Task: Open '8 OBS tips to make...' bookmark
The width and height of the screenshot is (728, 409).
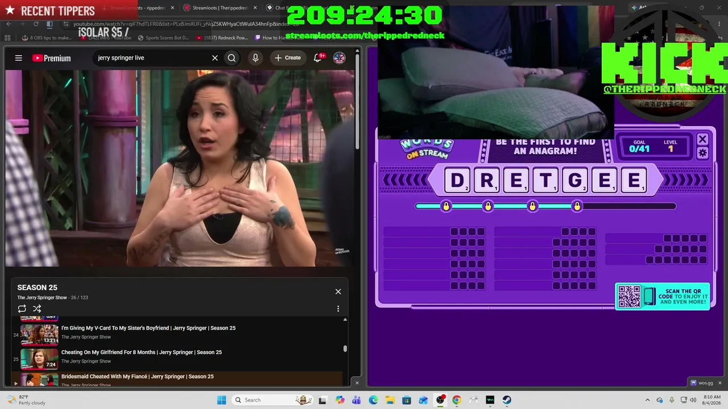Action: click(47, 38)
